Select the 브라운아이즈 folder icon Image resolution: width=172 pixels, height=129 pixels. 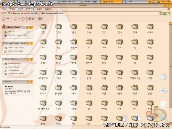click(x=43, y=73)
